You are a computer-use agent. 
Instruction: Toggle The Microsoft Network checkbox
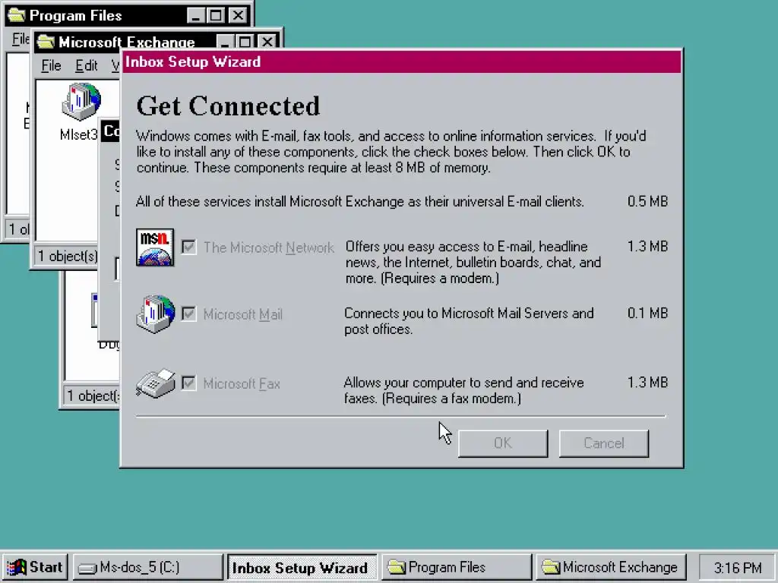(x=188, y=247)
